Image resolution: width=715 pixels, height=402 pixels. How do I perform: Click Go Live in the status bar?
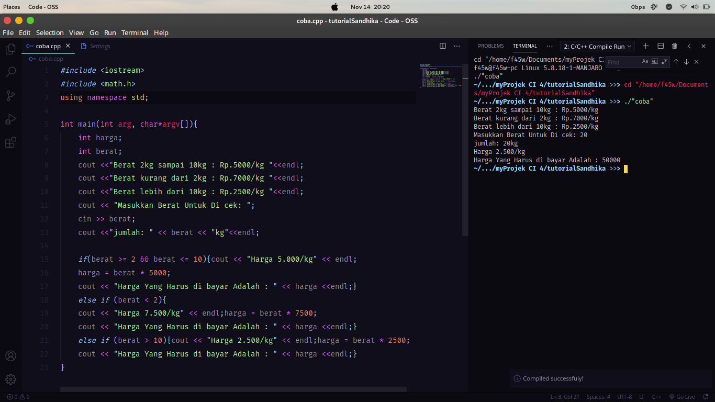coord(682,397)
